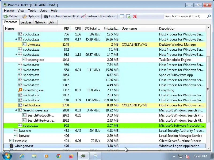The image size is (214, 160).
Task: Select the taskeng.exe process icon
Action: click(24, 59)
